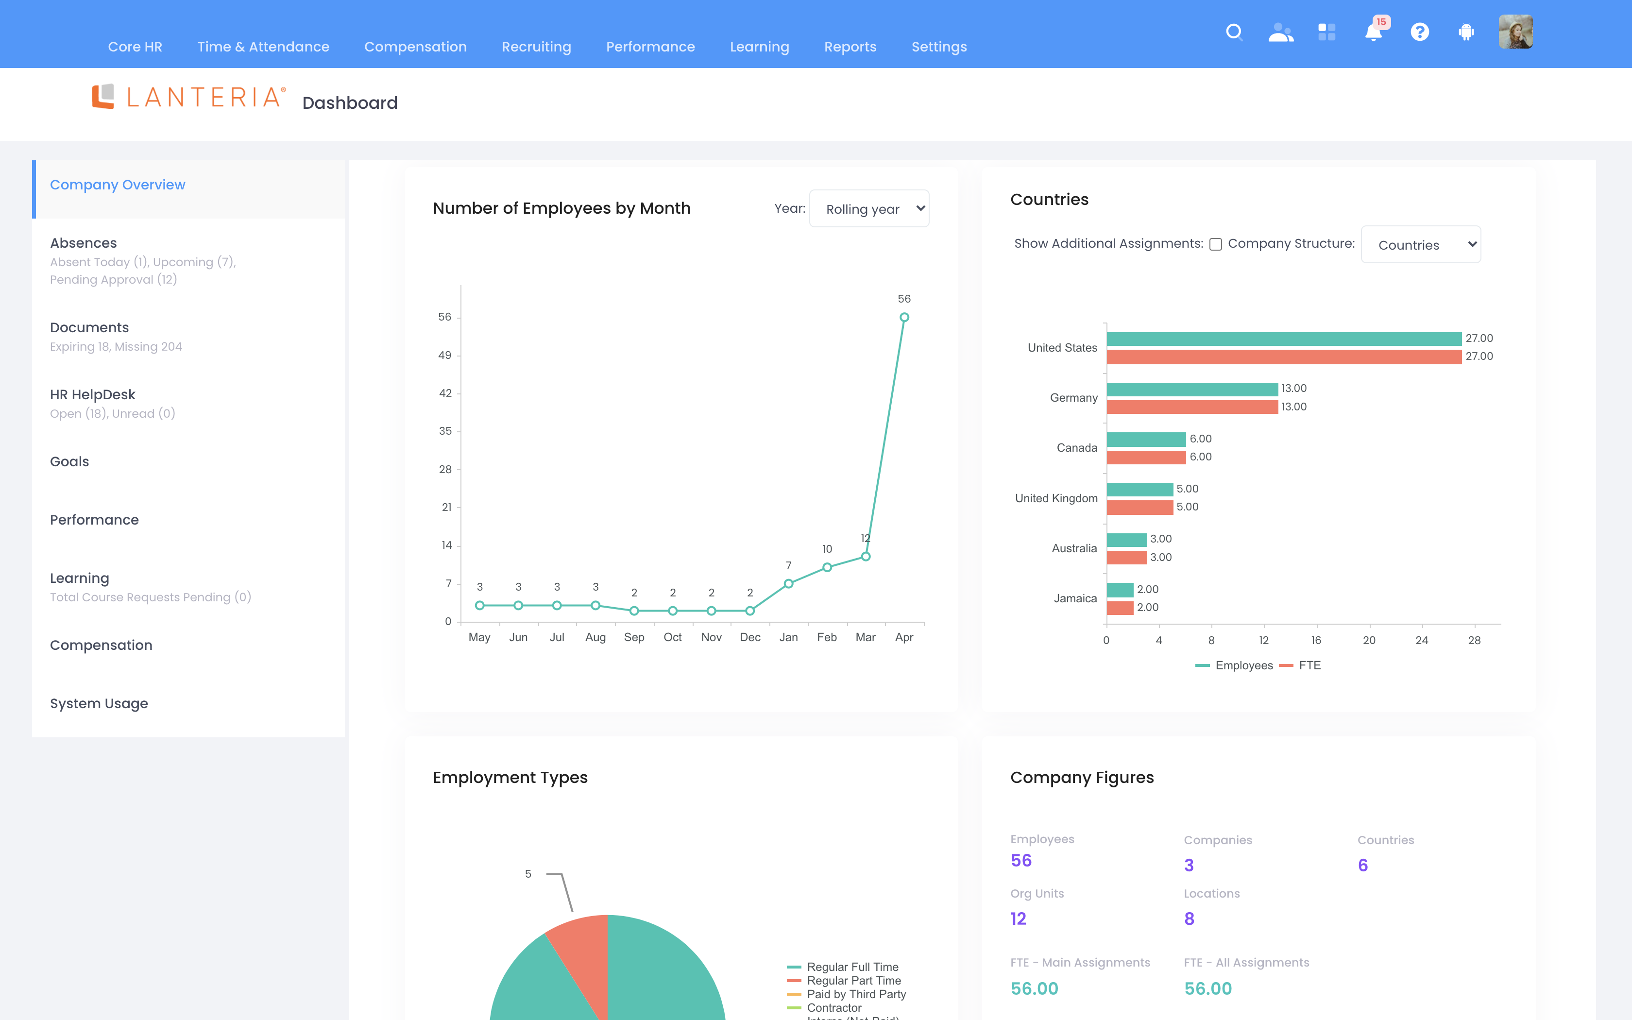Select Performance in sidebar
Image resolution: width=1632 pixels, height=1020 pixels.
(x=189, y=520)
